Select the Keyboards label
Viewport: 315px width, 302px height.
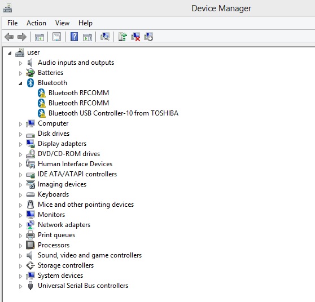(x=53, y=194)
